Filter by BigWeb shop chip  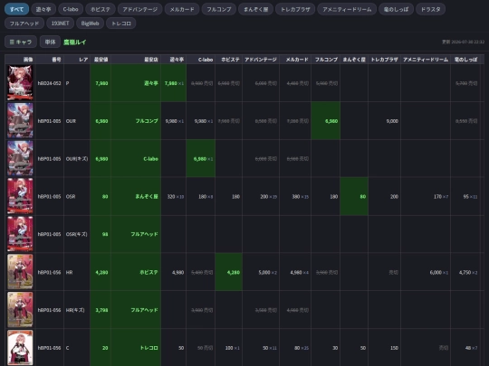[90, 23]
